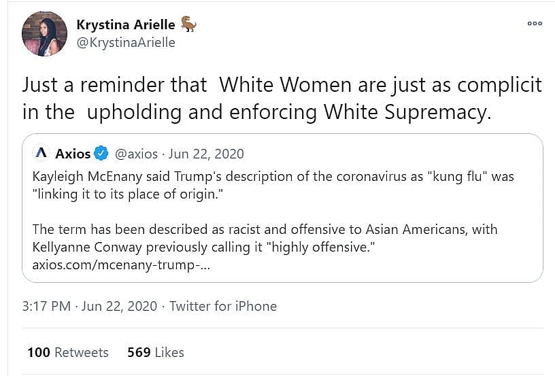This screenshot has height=376, width=555.
Task: Click the Twitter for iPhone source label
Action: tap(222, 306)
